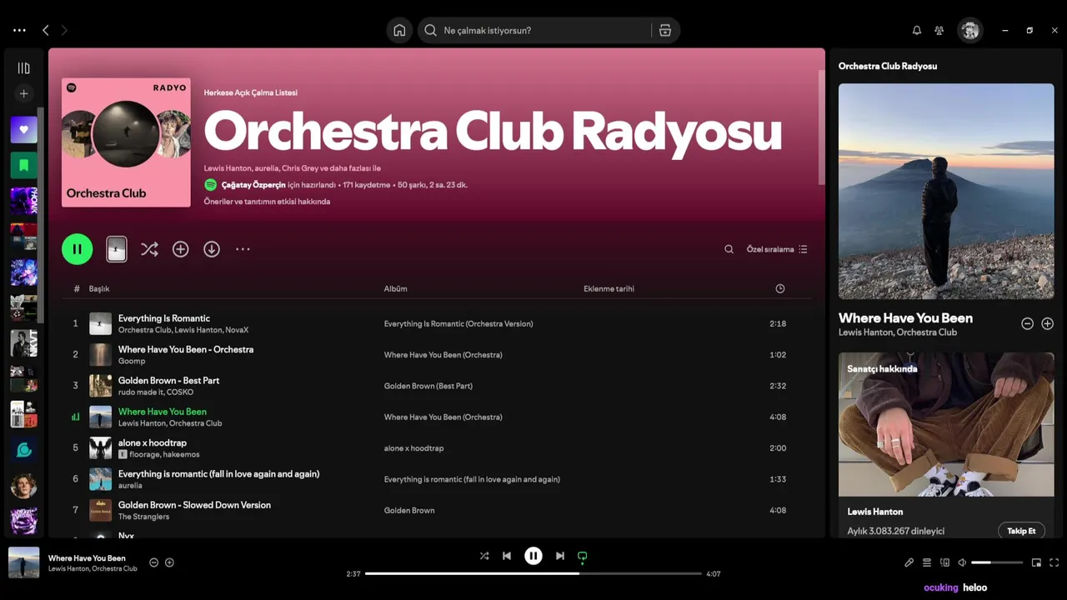Screen dimensions: 1067x600
Task: Open Sanatçı hakkında artist card
Action: (x=946, y=445)
